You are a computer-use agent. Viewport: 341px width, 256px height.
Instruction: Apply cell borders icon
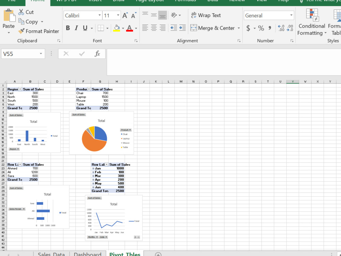(x=101, y=28)
